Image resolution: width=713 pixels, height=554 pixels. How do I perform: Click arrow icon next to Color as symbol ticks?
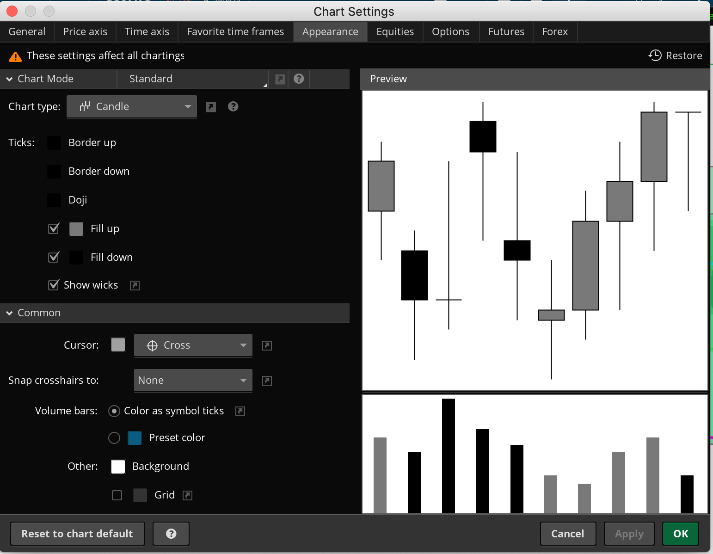pos(240,411)
